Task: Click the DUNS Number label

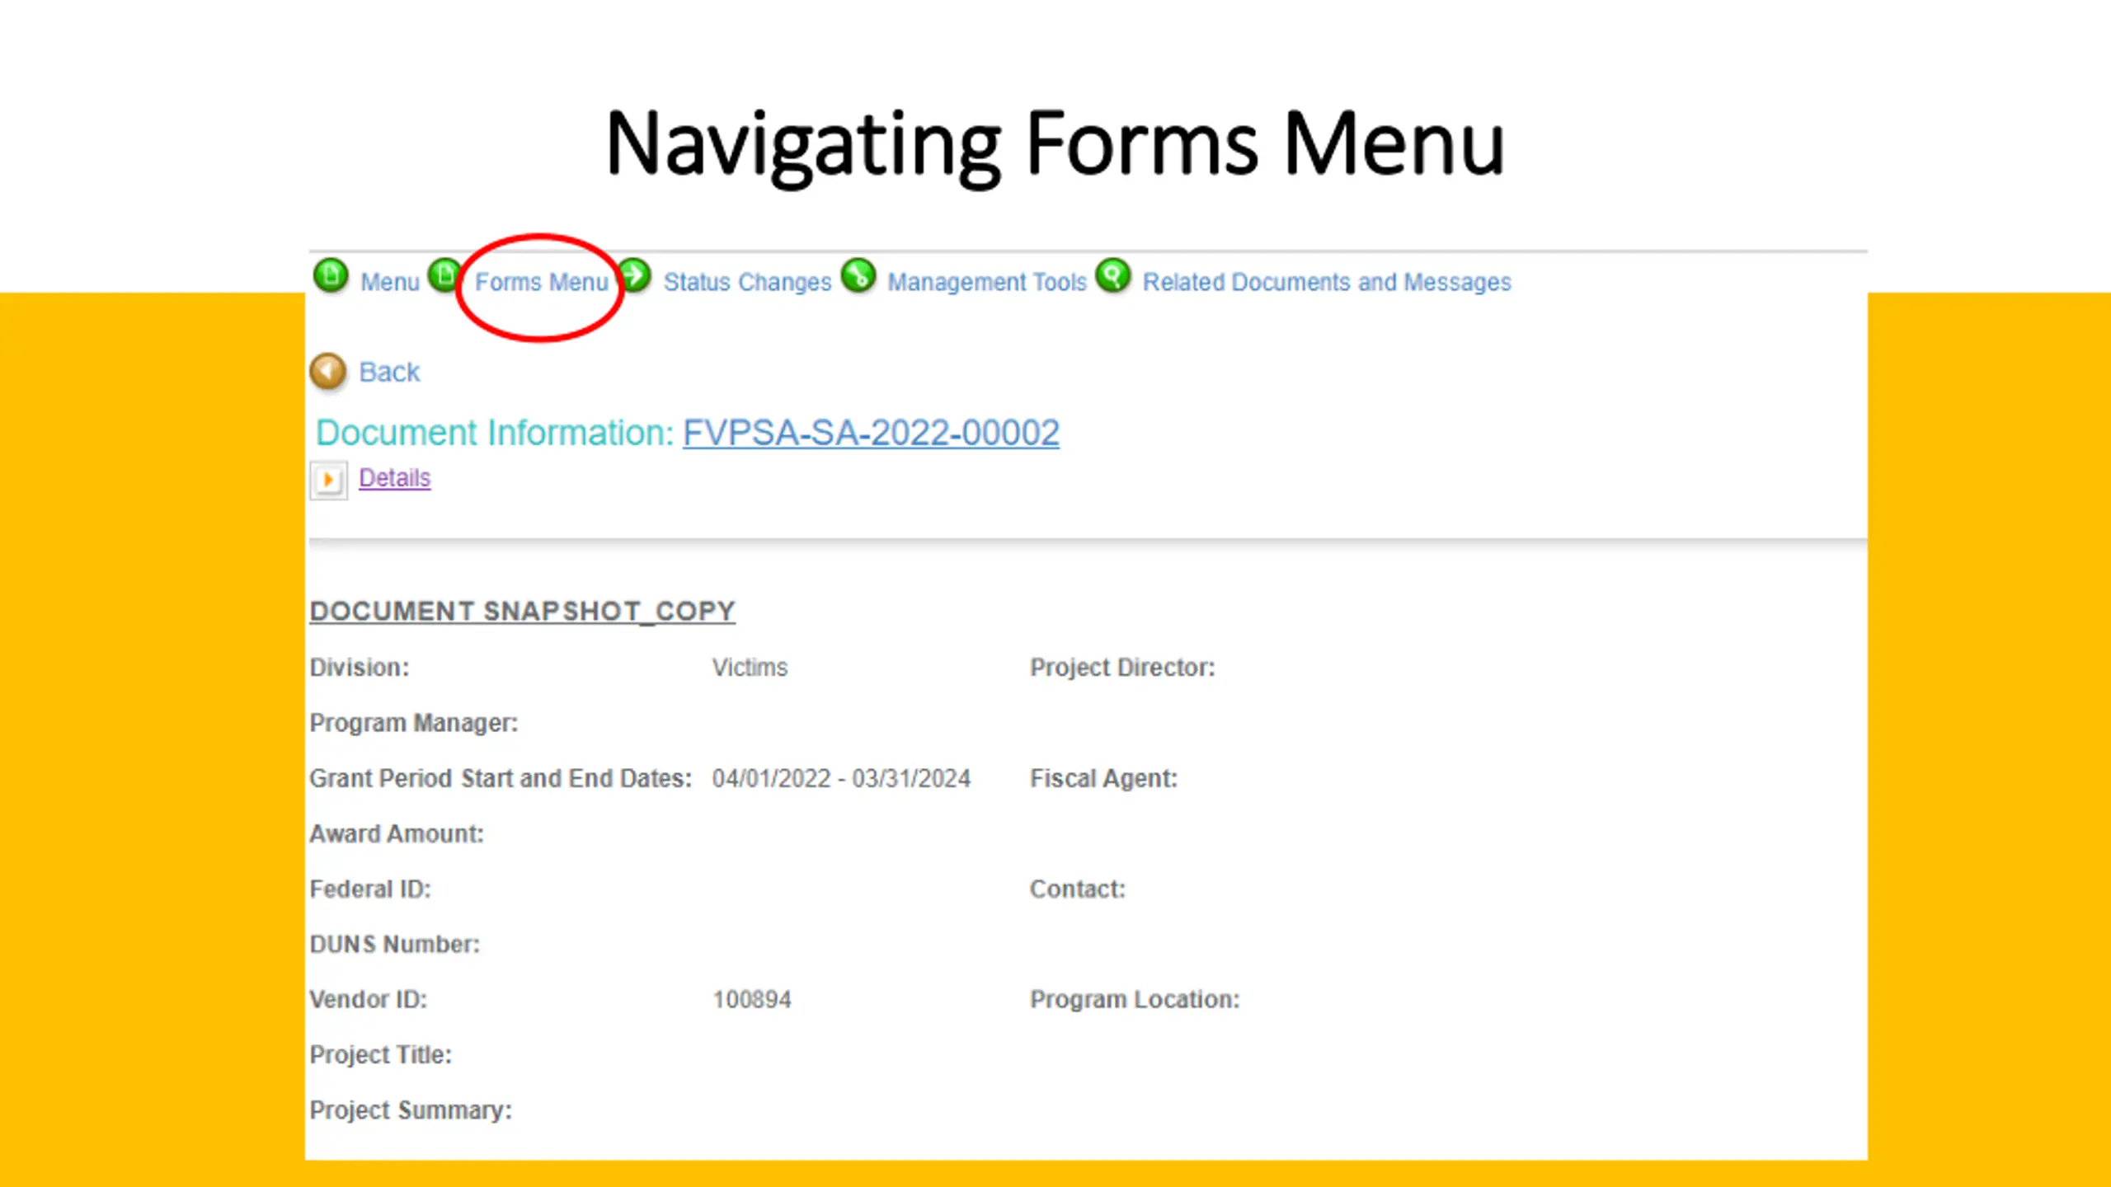Action: pyautogui.click(x=394, y=945)
